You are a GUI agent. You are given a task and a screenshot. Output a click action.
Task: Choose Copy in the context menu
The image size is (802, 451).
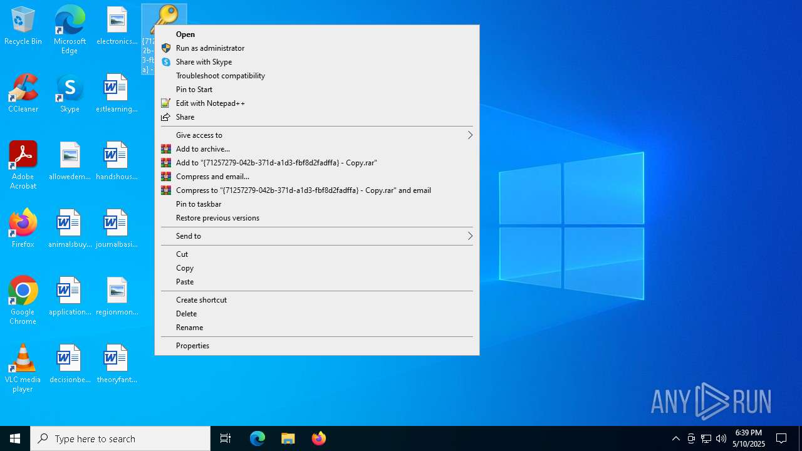click(317, 268)
